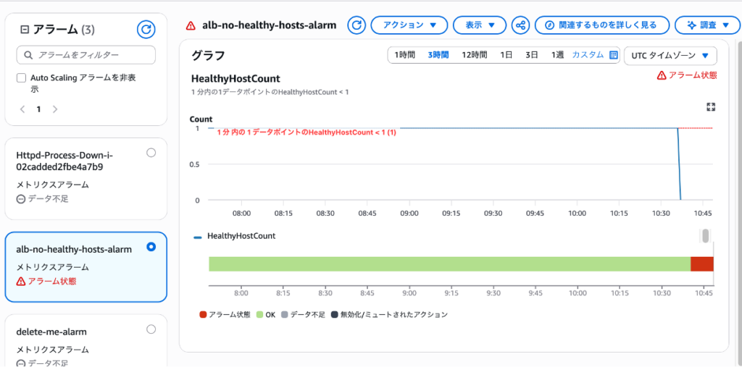Click the red アラーム状態 legend swatch

click(203, 314)
